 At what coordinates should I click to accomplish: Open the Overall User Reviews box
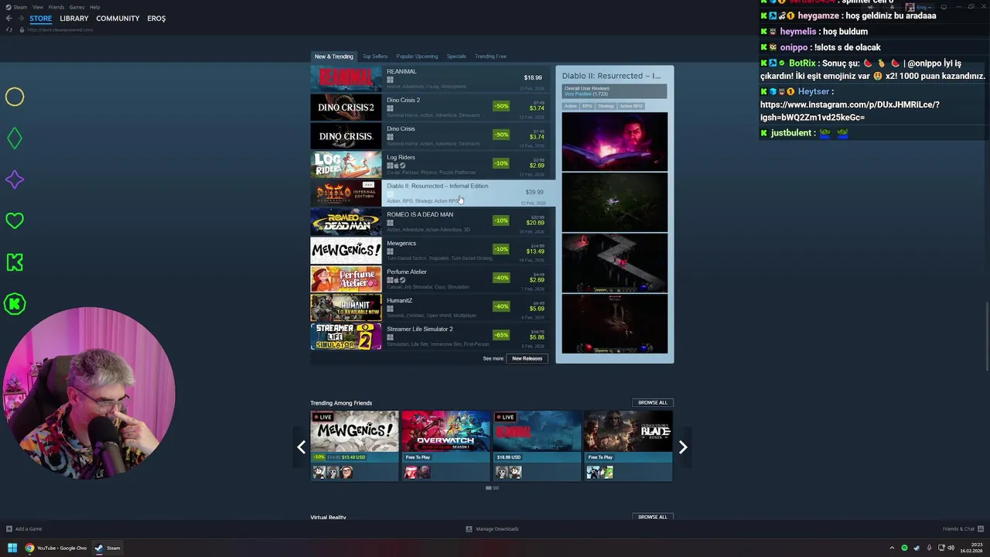(614, 91)
